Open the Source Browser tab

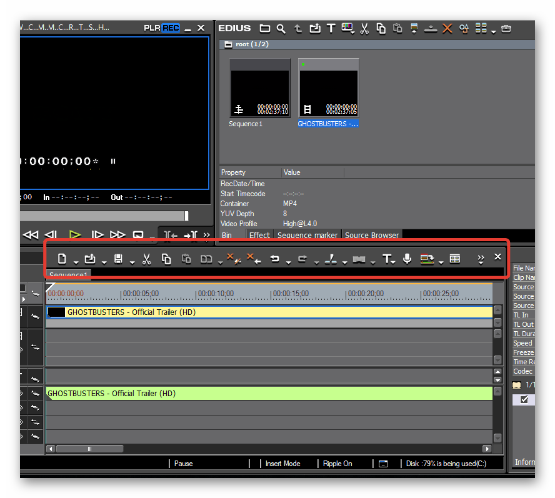pyautogui.click(x=371, y=235)
